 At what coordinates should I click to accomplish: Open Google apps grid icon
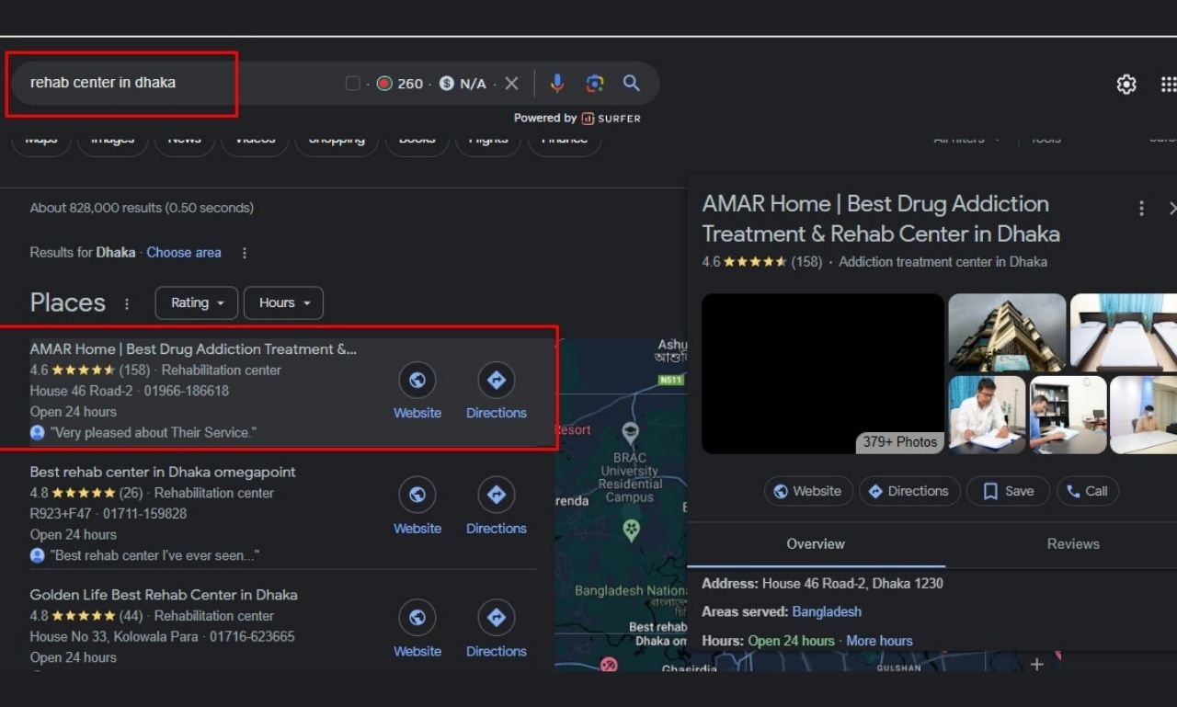1169,85
